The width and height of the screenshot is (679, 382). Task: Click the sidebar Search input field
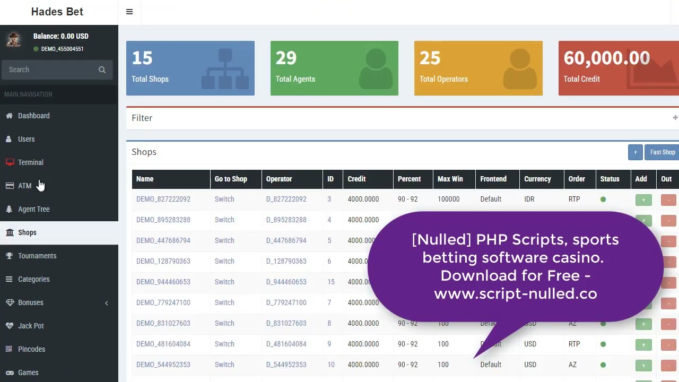tap(49, 70)
